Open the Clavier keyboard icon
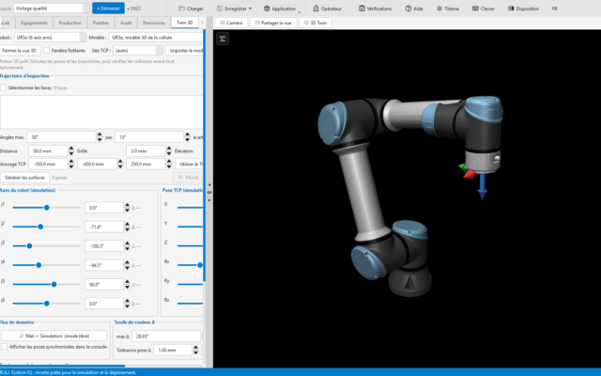 pos(475,8)
